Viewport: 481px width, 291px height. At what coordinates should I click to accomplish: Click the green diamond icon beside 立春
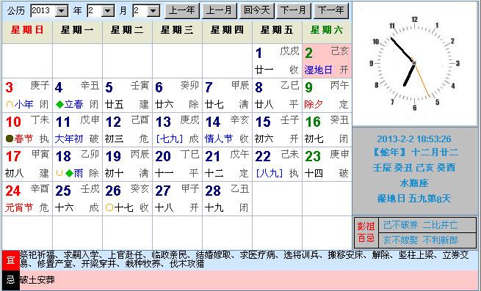pyautogui.click(x=59, y=105)
